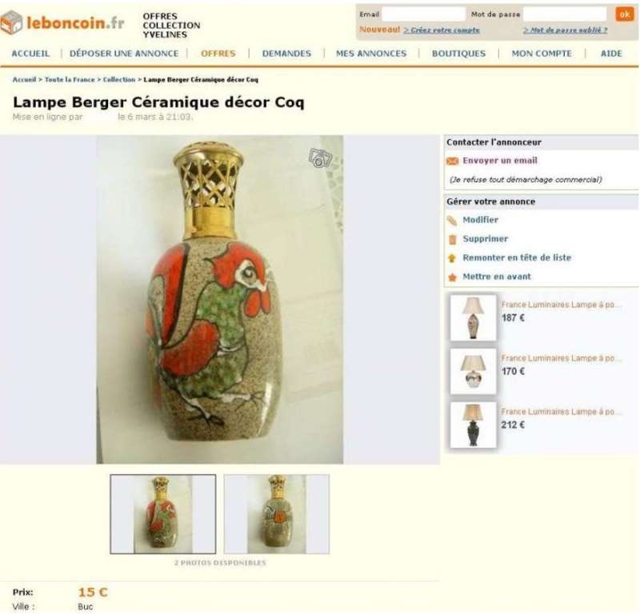The height and width of the screenshot is (614, 640).
Task: Click the Créez votre compte link
Action: click(x=442, y=30)
